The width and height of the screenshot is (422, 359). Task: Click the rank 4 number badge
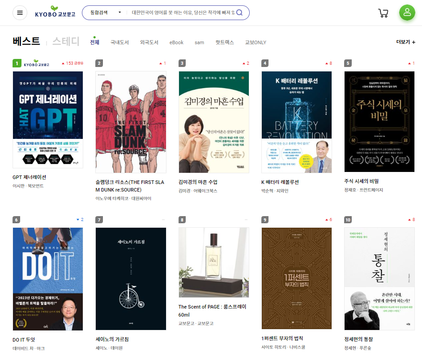(265, 63)
